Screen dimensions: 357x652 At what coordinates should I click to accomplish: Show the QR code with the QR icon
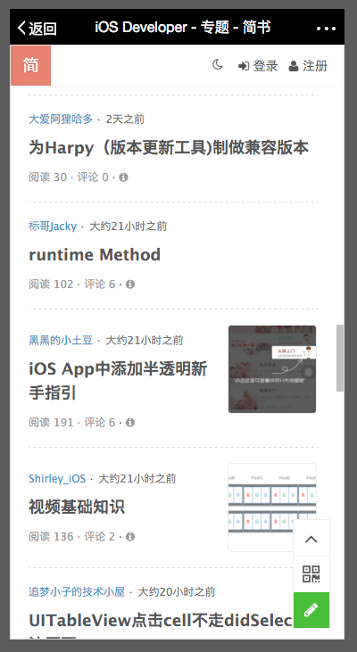pyautogui.click(x=311, y=574)
